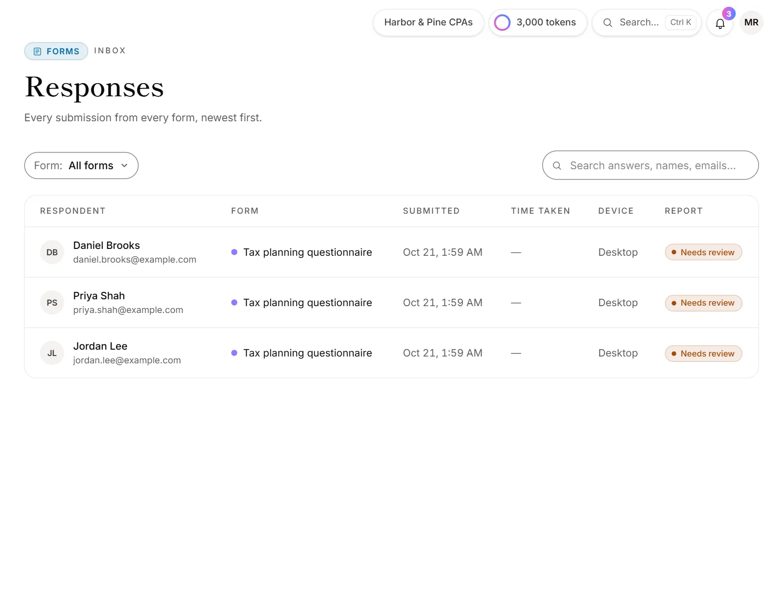
Task: Click jordan.lee@example.com email
Action: tap(127, 360)
